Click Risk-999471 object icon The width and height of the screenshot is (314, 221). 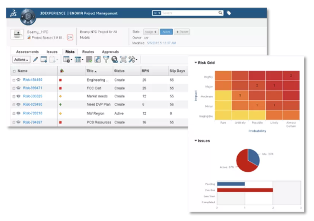click(x=19, y=88)
